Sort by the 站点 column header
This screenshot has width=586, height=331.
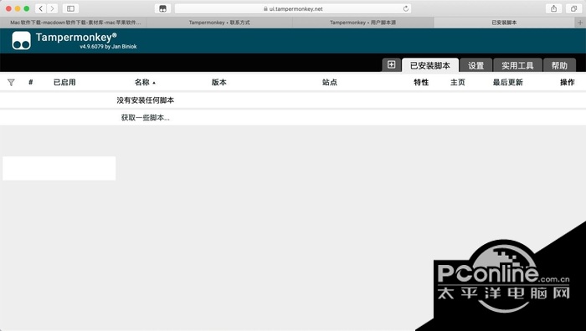pos(330,82)
